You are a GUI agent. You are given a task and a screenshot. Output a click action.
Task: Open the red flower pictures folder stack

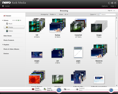point(37,77)
